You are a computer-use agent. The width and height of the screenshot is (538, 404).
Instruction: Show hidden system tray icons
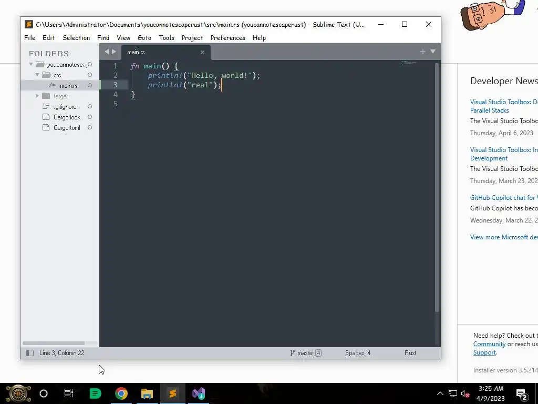click(x=440, y=393)
